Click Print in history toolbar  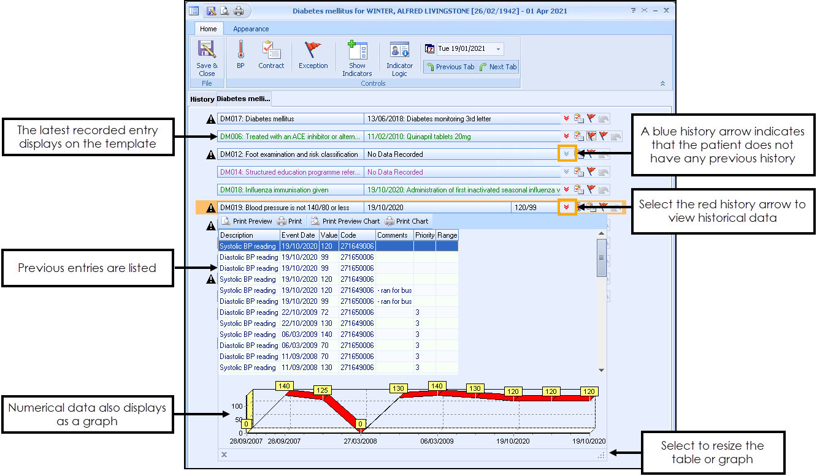290,221
